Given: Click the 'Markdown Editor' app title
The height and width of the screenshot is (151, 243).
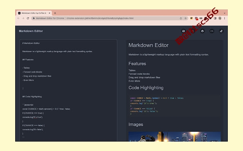Looking at the screenshot, I should click(31, 31).
